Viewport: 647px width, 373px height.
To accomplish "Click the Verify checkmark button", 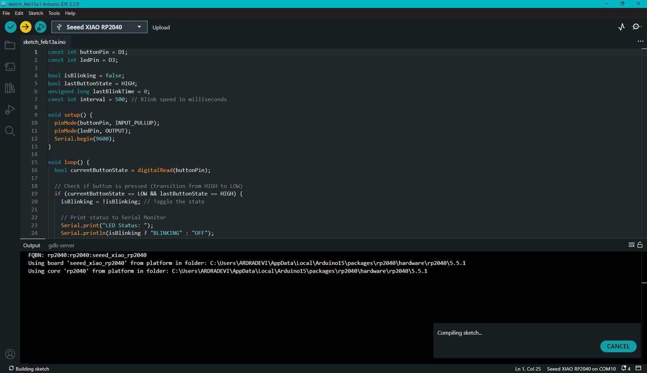I will point(11,27).
